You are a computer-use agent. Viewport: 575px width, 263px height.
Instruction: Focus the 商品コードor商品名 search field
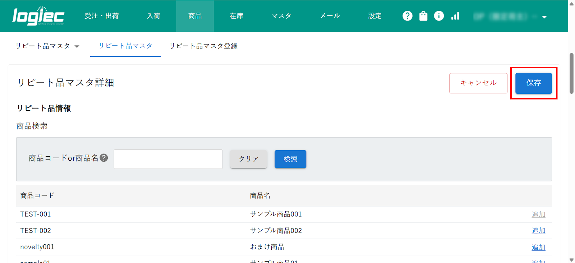(168, 159)
